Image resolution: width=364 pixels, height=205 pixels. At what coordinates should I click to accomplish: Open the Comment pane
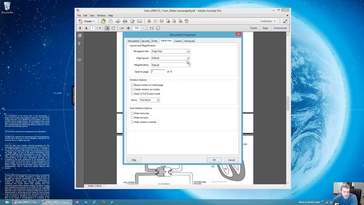[x=280, y=28]
